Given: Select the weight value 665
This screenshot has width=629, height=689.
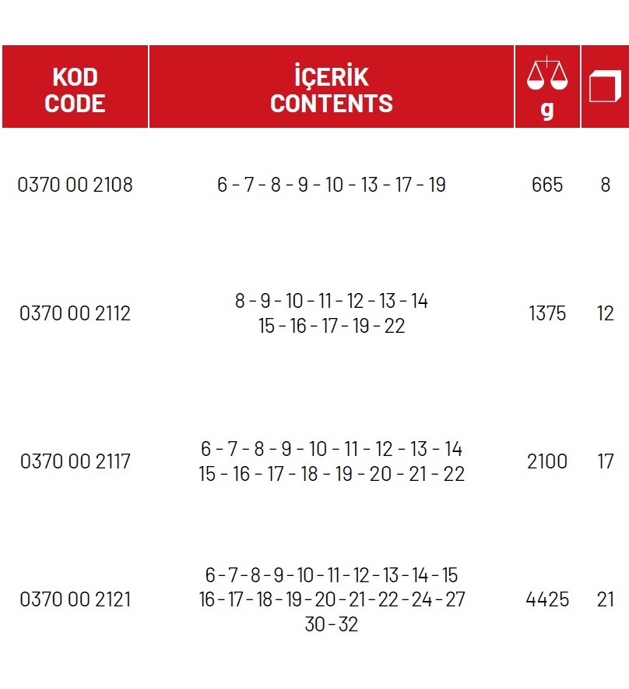Looking at the screenshot, I should pos(547,185).
